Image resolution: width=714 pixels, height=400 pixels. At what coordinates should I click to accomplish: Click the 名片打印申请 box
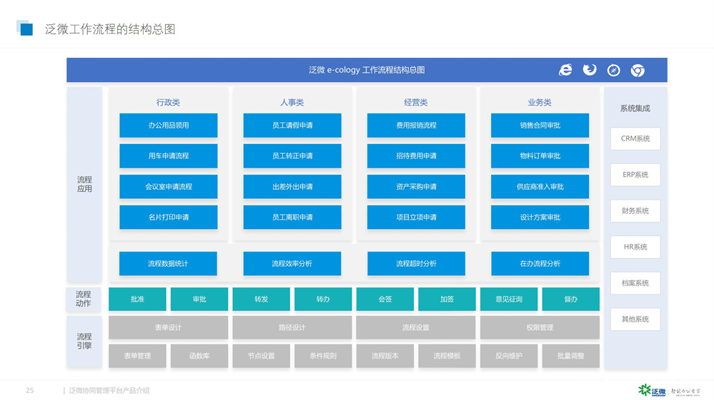169,217
